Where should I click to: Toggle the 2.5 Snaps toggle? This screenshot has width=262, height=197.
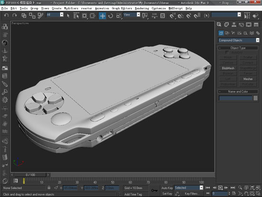172,16
